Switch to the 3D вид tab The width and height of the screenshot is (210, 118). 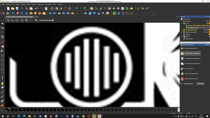(36, 17)
